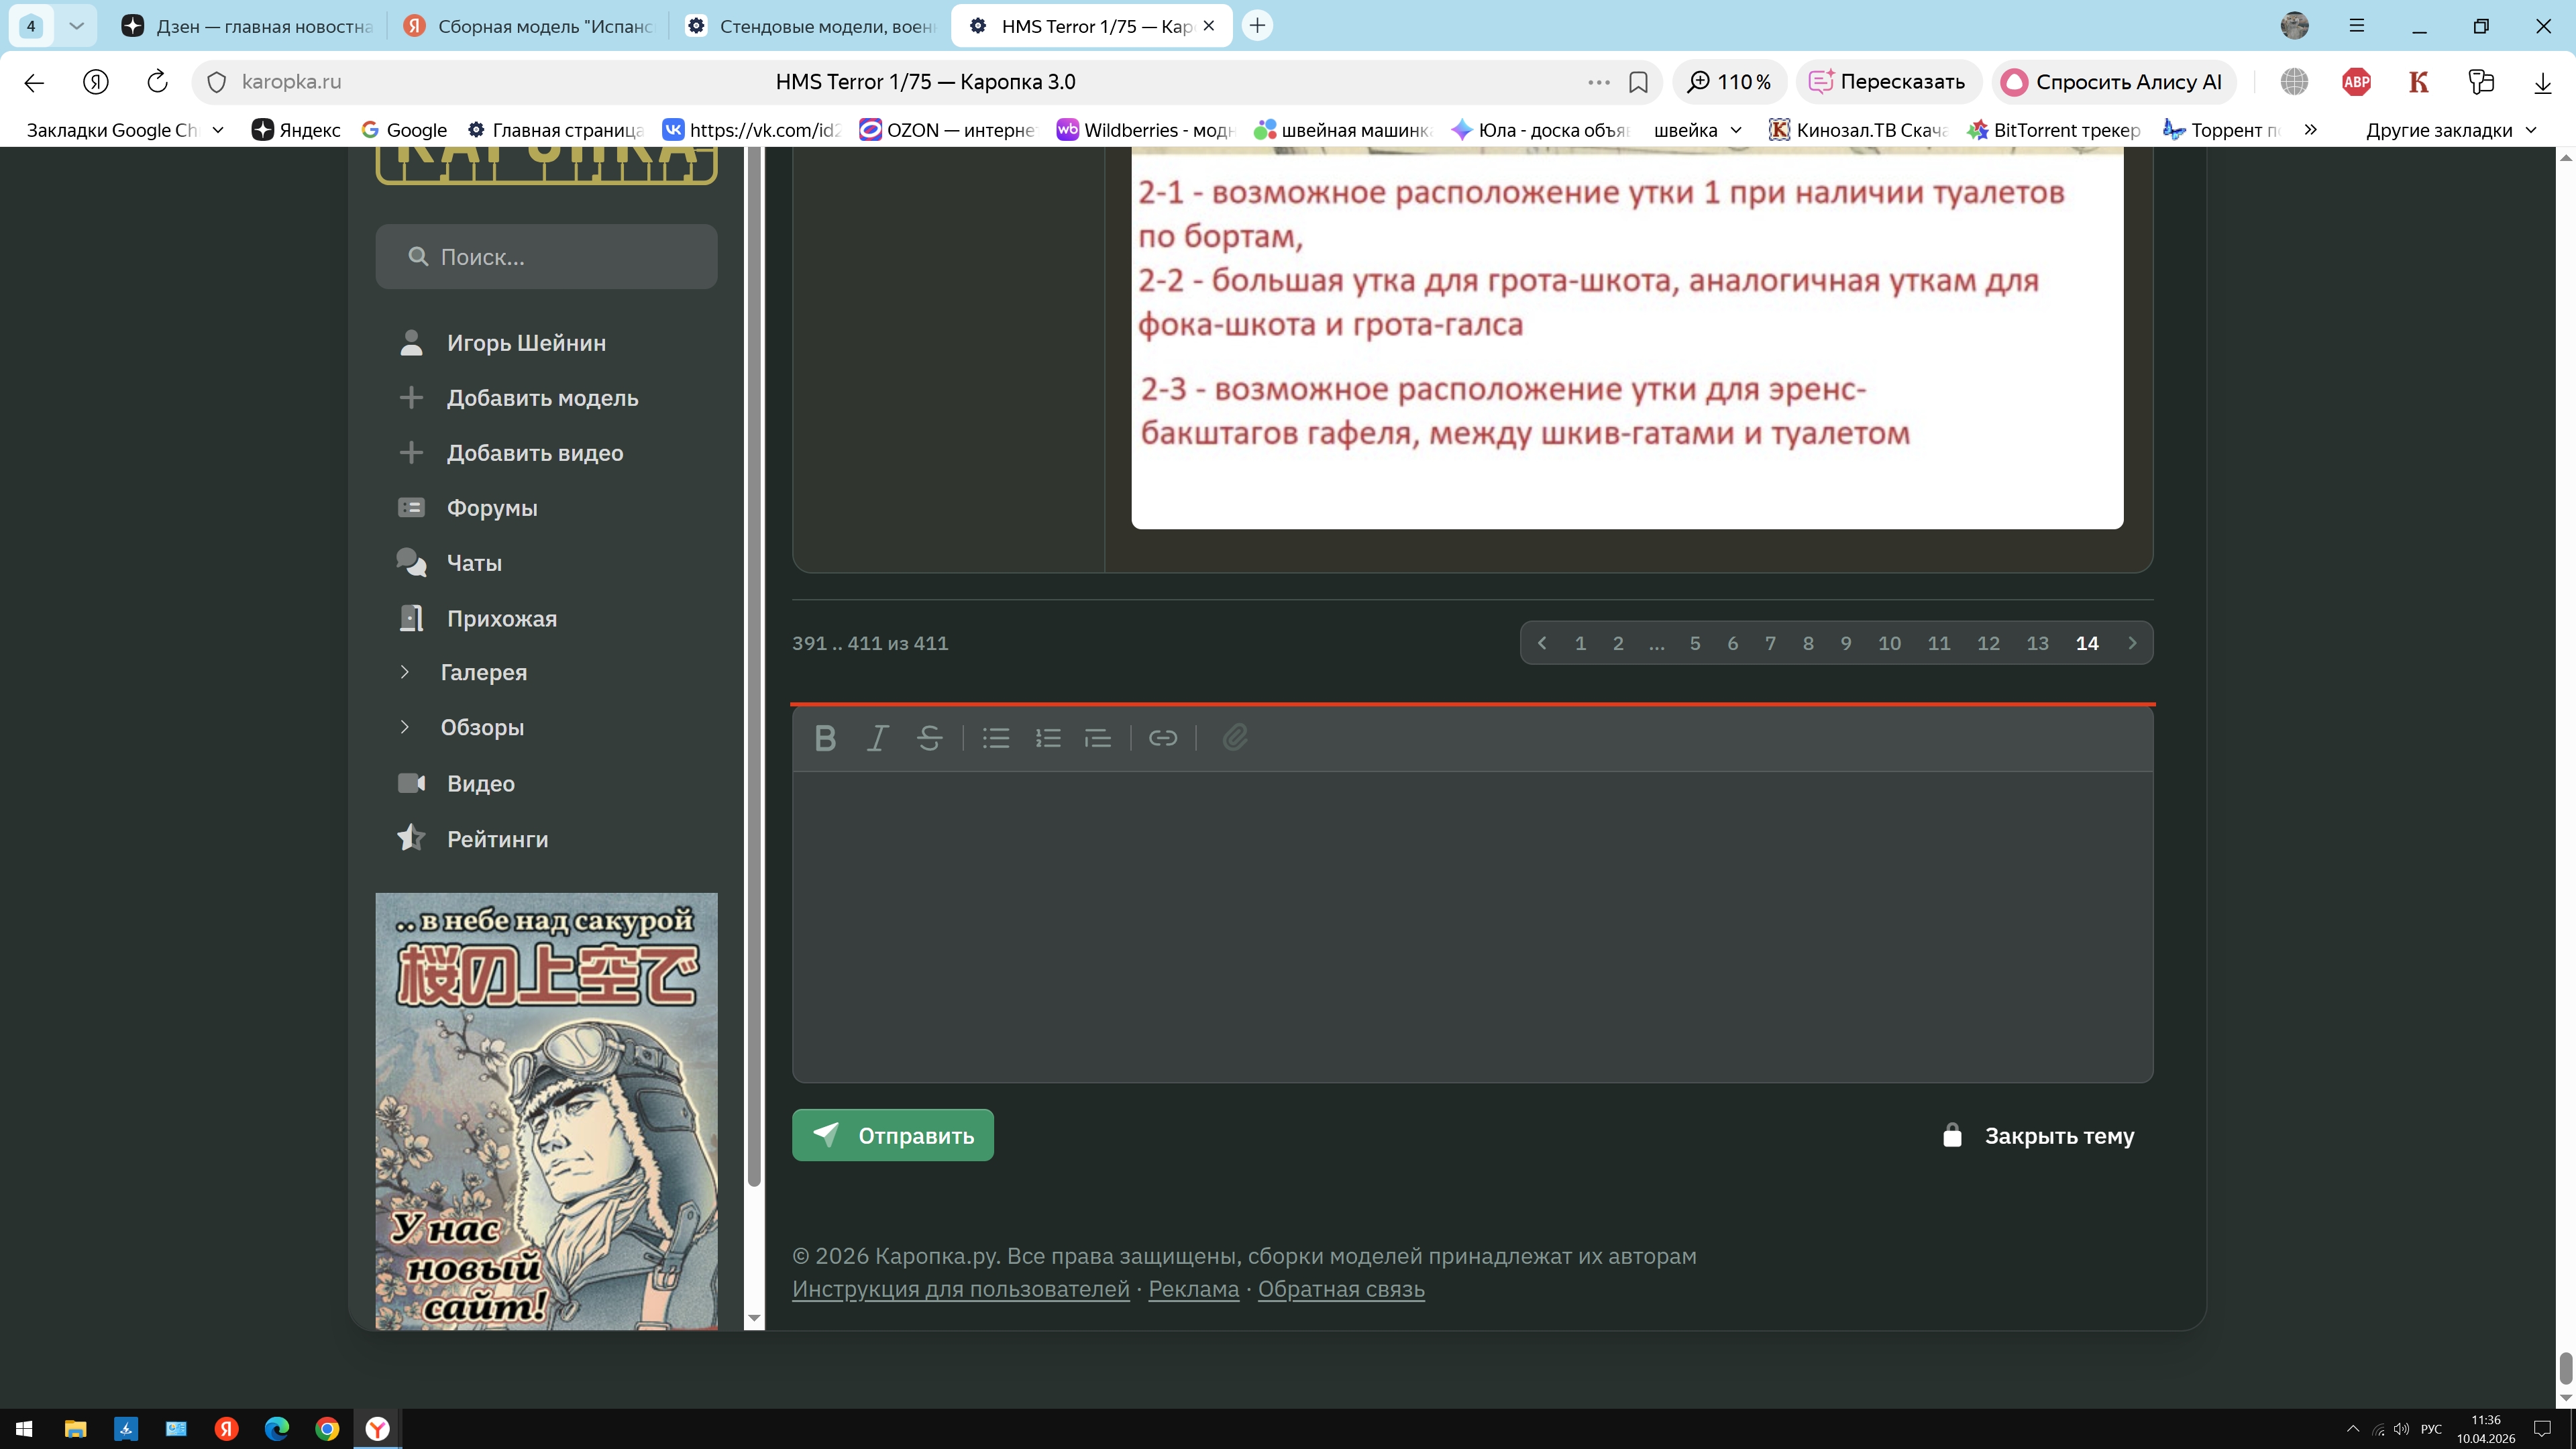
Task: Click the sidebar vertical scrollbar
Action: [754, 660]
